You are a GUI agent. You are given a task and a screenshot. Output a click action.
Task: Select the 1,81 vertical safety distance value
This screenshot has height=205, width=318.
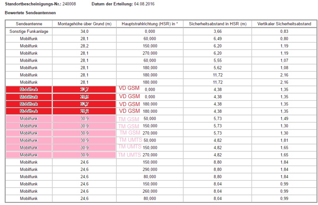(x=284, y=140)
